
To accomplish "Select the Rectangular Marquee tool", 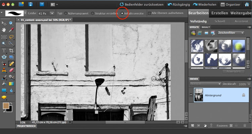I will [4, 37].
